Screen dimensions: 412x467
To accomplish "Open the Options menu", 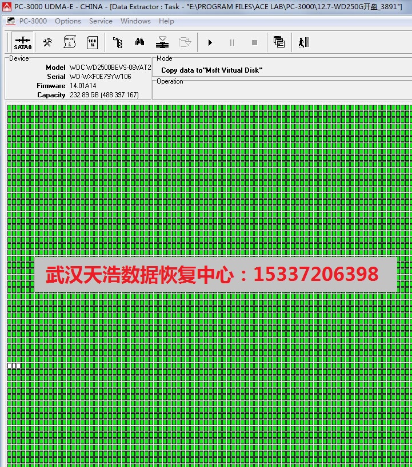I will 68,21.
